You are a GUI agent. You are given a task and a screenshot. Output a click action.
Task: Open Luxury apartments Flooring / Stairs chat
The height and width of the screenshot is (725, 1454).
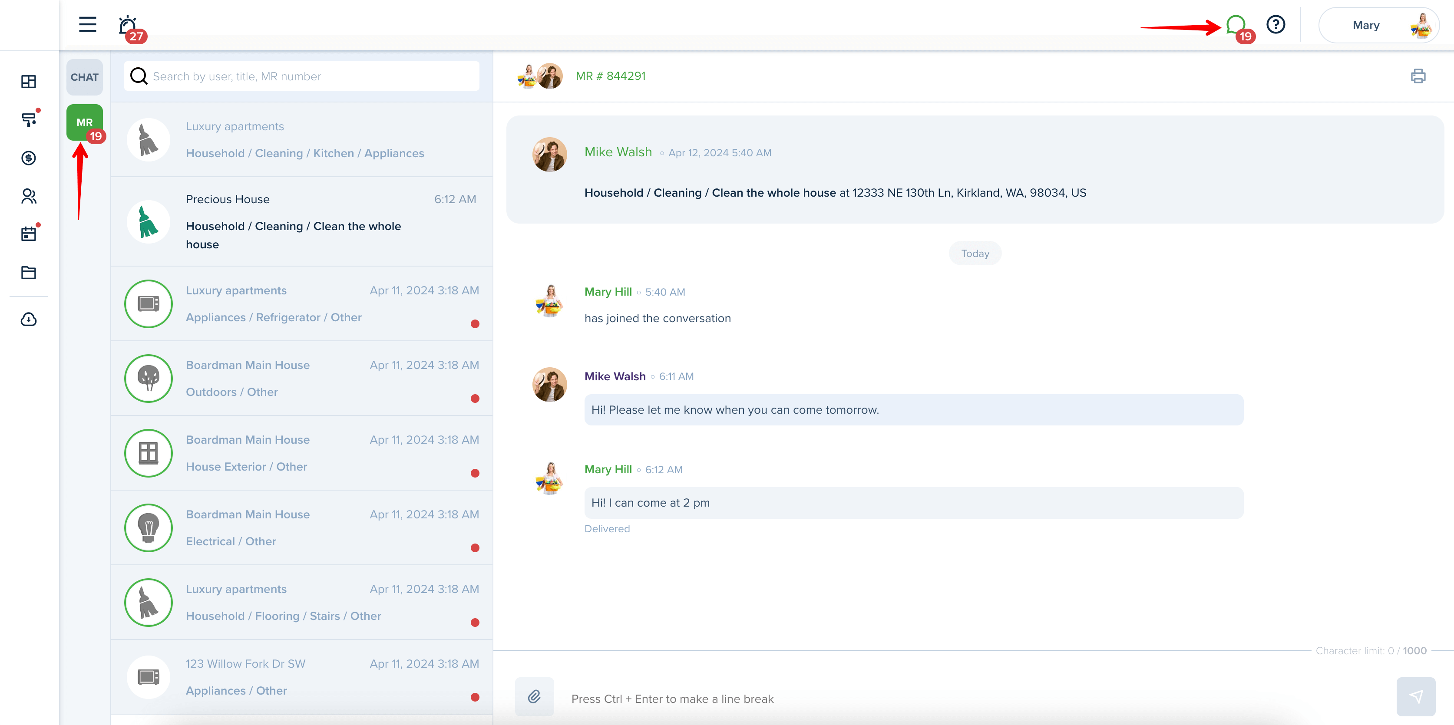302,602
